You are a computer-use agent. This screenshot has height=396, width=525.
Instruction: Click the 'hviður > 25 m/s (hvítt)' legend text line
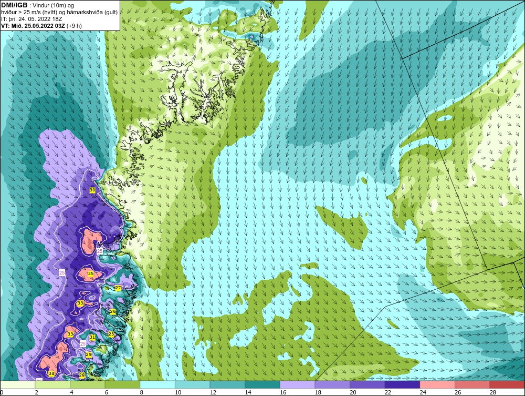[x=59, y=13]
